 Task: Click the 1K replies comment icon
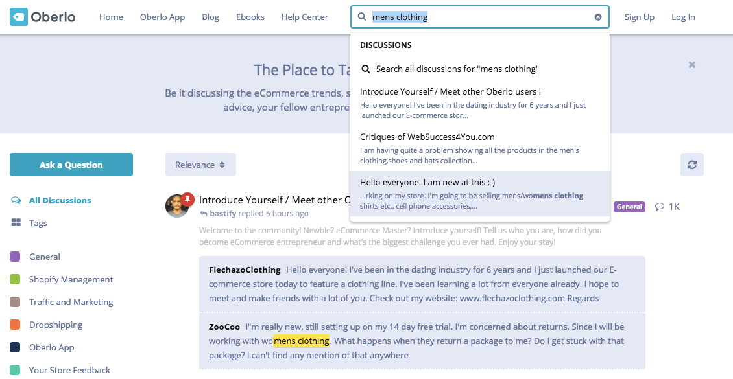(x=660, y=207)
